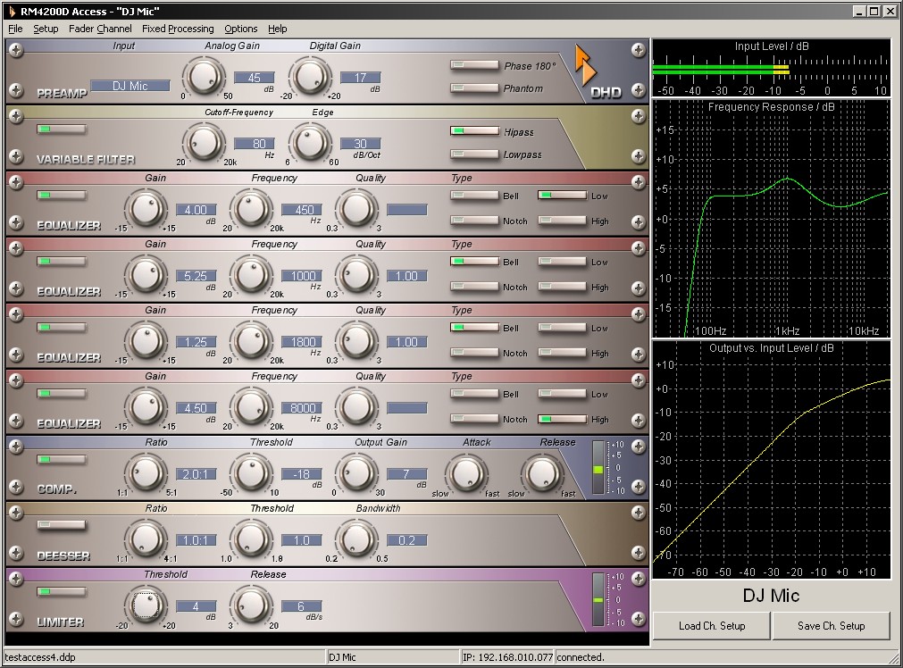Click the Cutoff-Frequency value field showing 80
903x668 pixels.
click(254, 144)
